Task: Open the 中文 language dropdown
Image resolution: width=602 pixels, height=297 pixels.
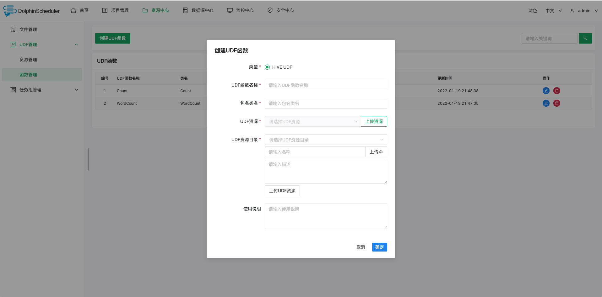Action: point(553,11)
